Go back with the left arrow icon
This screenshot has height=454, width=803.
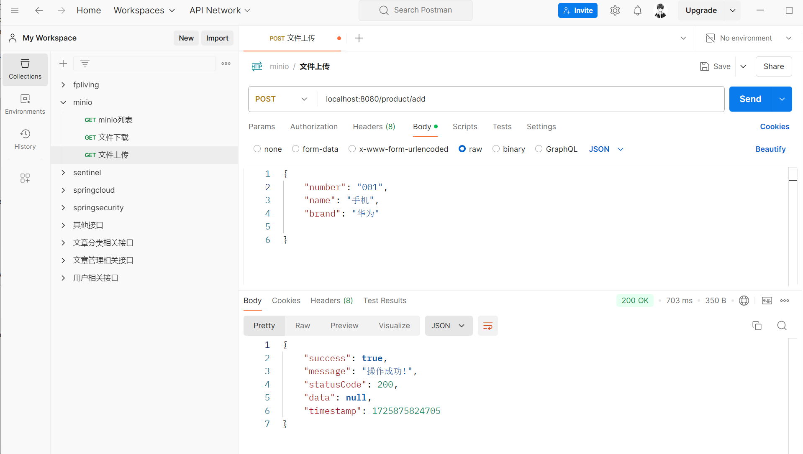(x=39, y=10)
